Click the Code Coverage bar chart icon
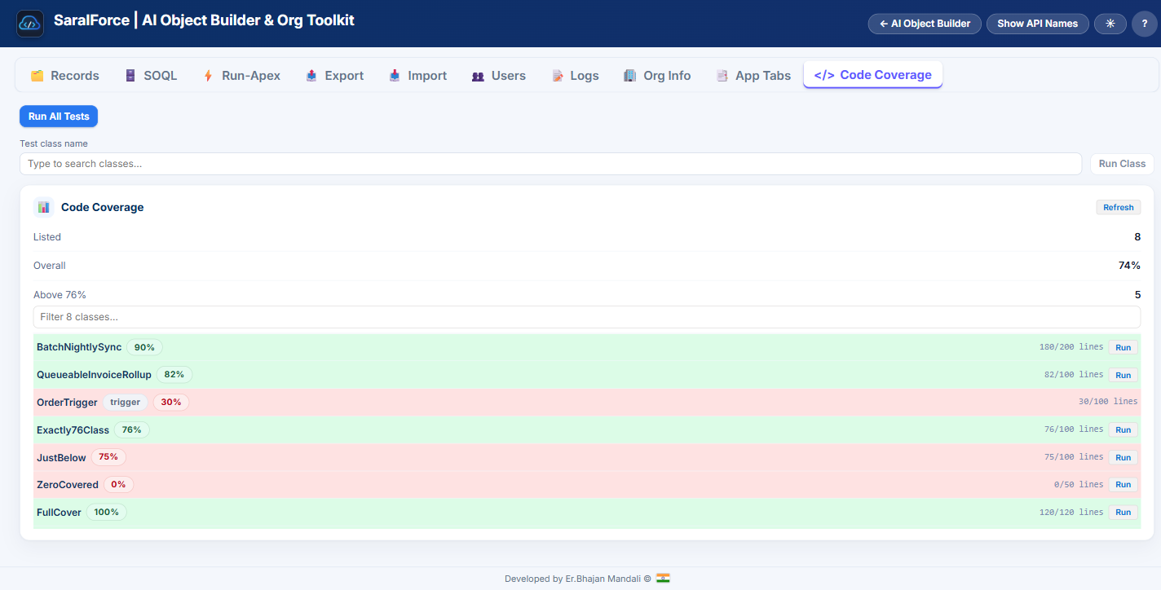The width and height of the screenshot is (1161, 590). [43, 207]
